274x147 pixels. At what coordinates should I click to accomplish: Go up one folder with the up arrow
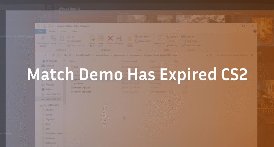click(x=54, y=55)
